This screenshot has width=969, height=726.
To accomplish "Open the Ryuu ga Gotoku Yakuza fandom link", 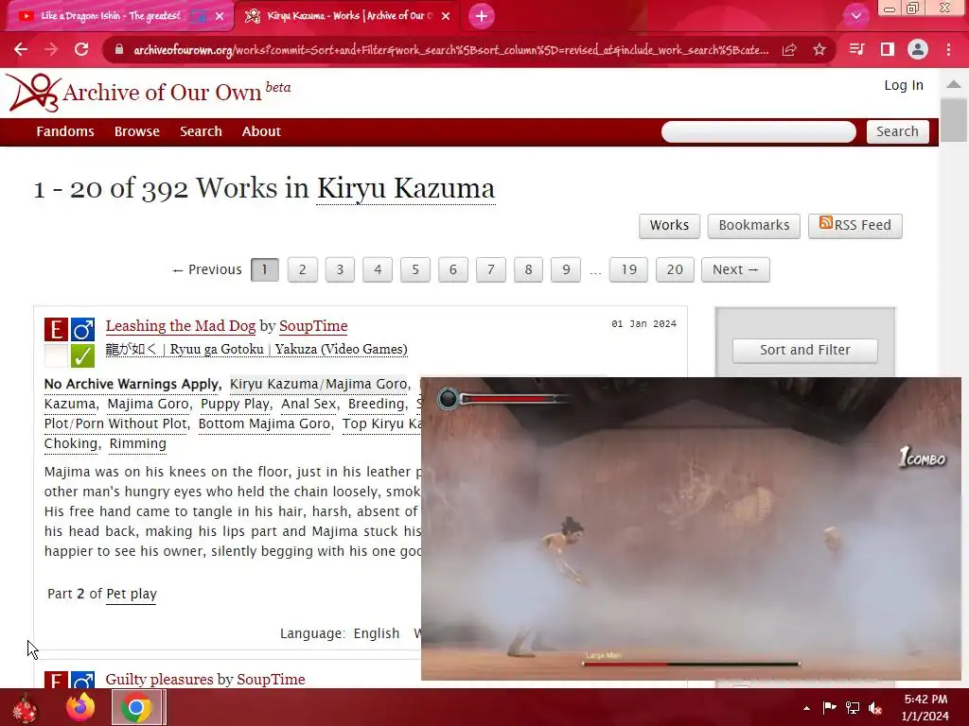I will [256, 350].
